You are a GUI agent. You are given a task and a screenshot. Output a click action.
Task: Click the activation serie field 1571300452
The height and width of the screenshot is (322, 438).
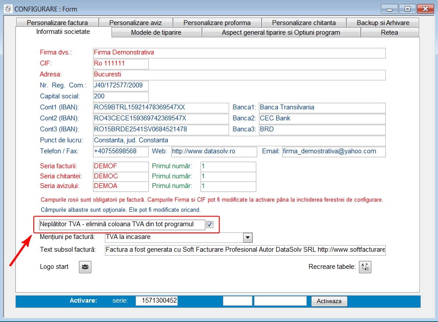(x=157, y=301)
